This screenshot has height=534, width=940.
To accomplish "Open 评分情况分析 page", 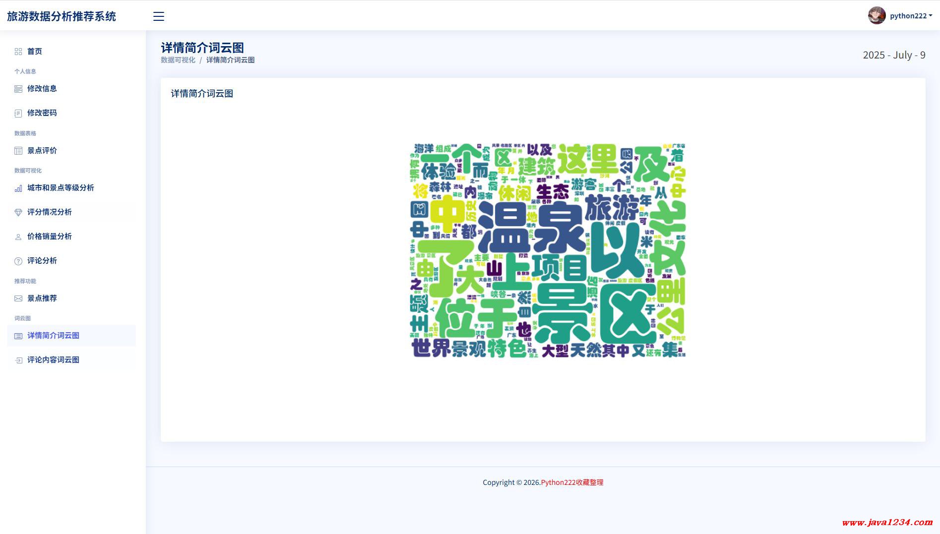I will 50,212.
